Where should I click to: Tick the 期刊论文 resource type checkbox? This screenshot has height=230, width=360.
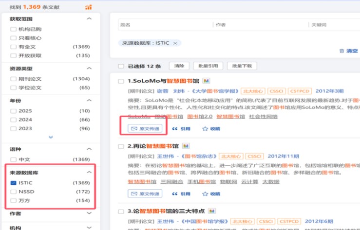click(13, 79)
